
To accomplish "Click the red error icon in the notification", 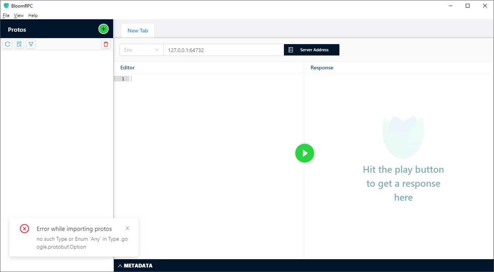I will click(x=25, y=229).
